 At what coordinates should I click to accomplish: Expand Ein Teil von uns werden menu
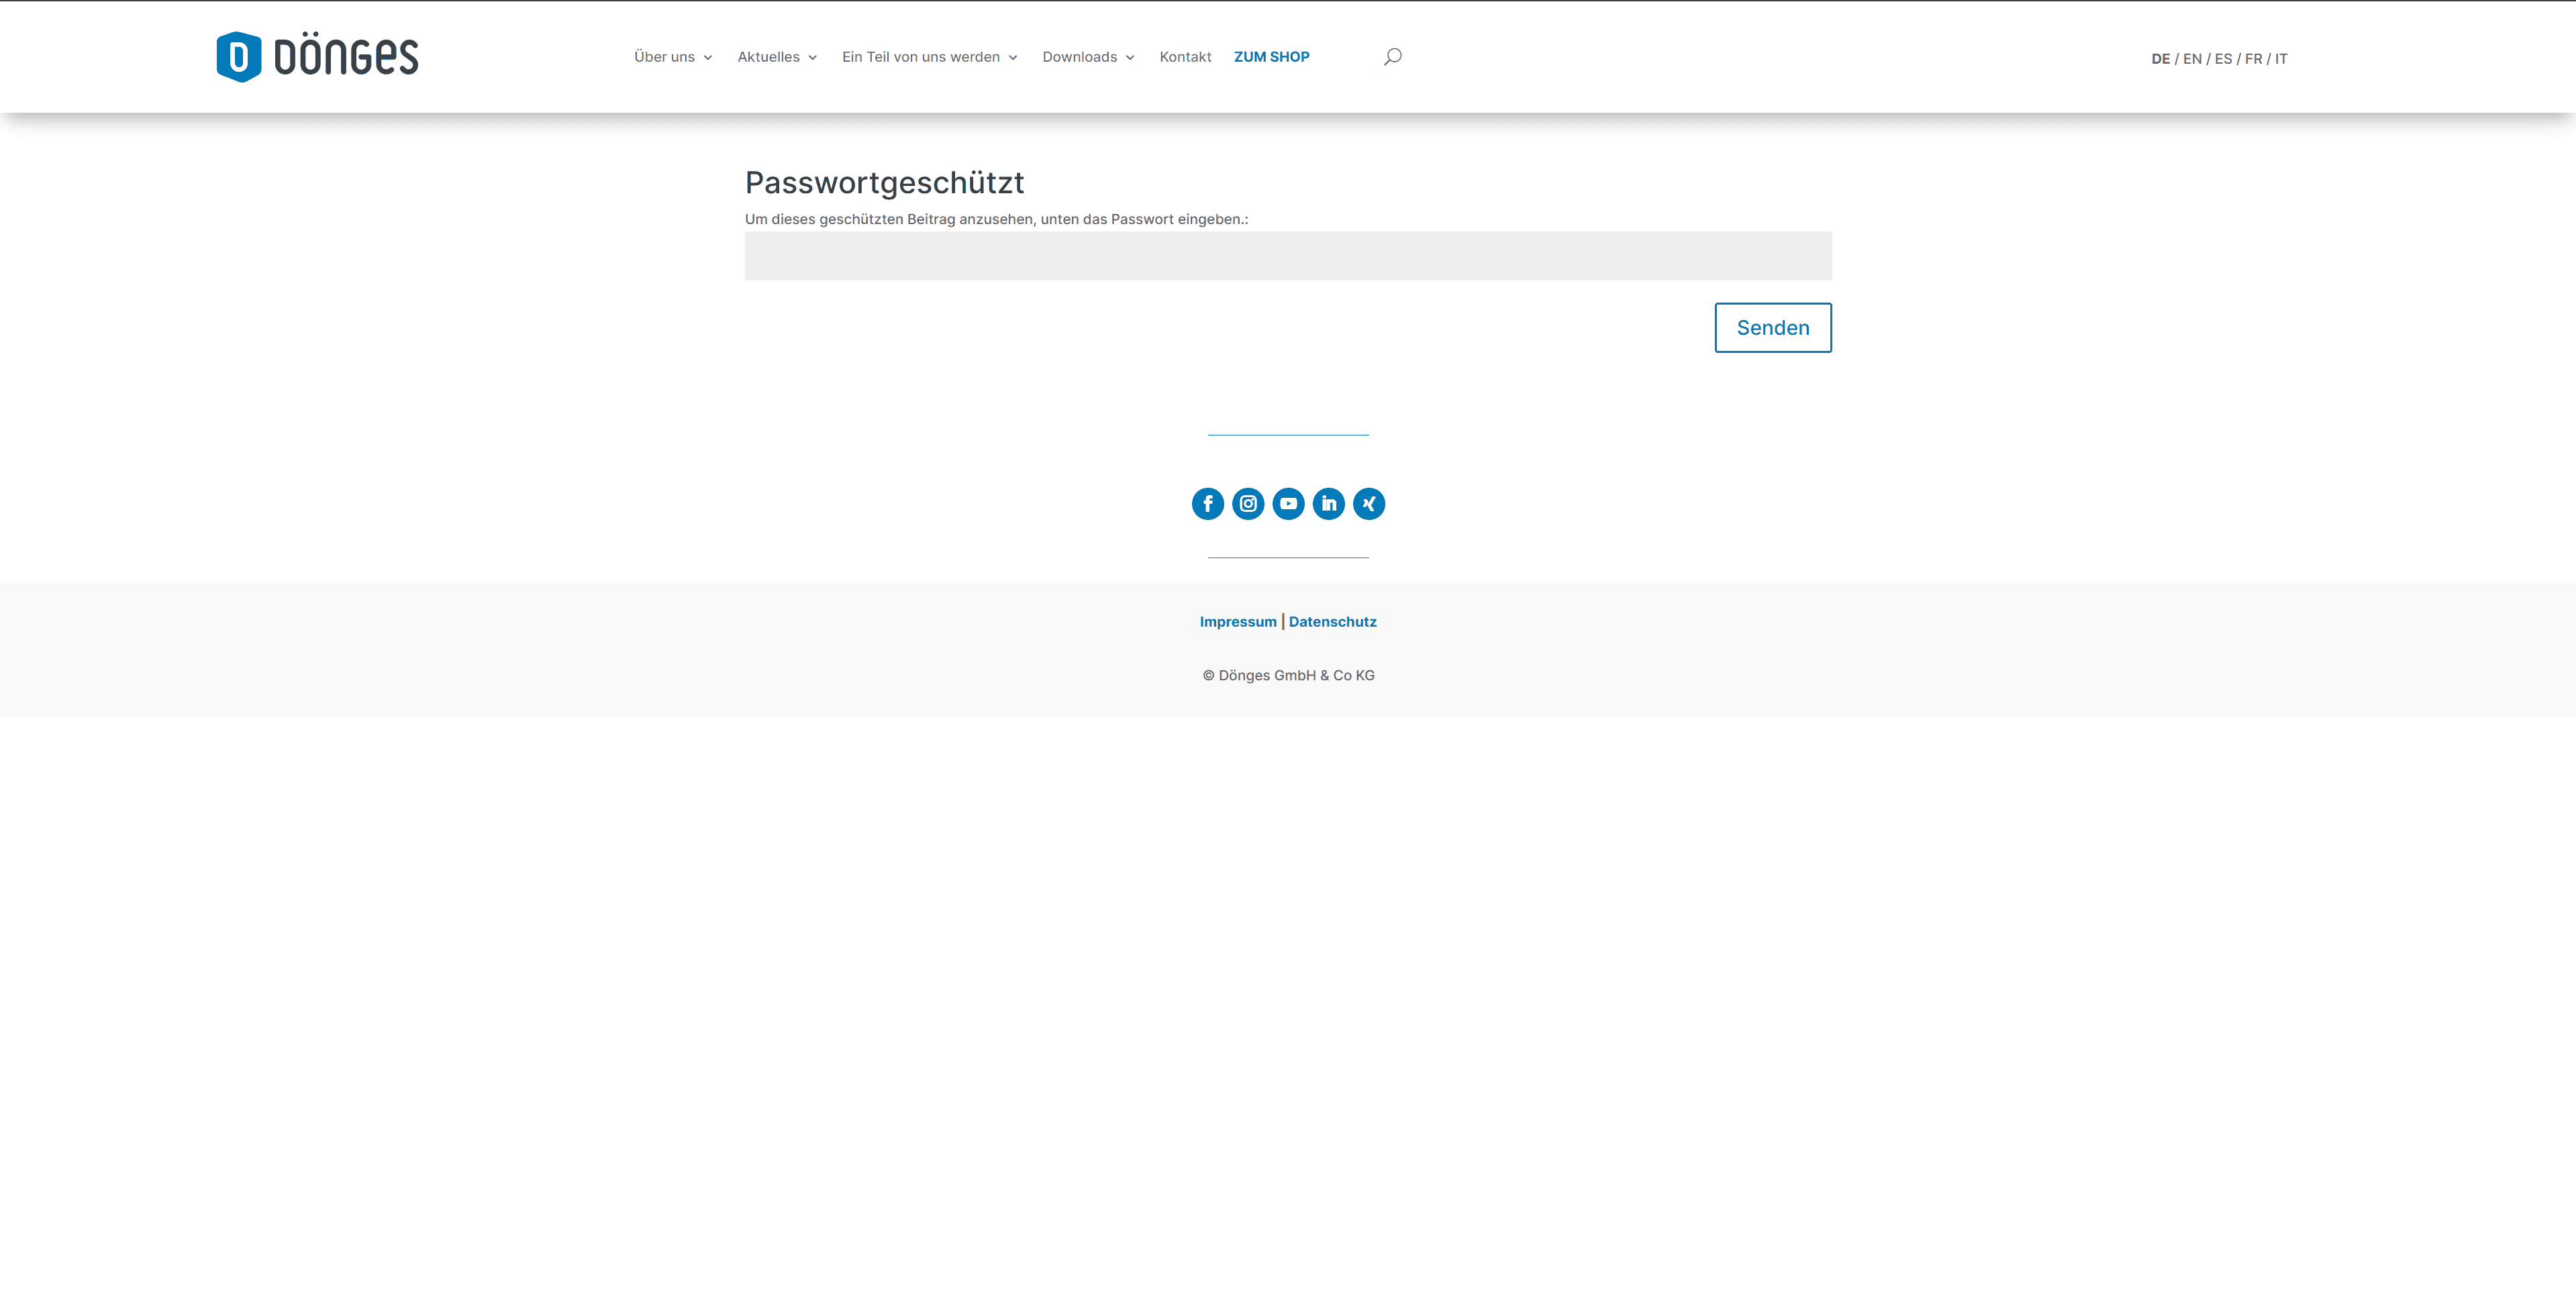click(929, 57)
